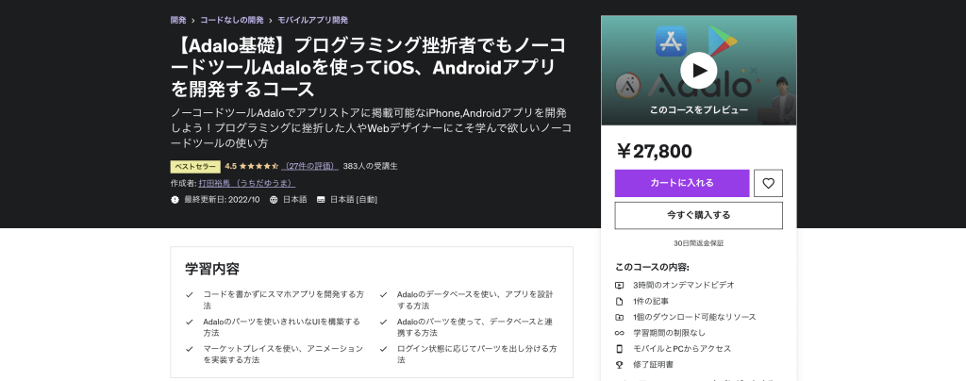
Task: Click the 4.5 rating number
Action: 231,166
